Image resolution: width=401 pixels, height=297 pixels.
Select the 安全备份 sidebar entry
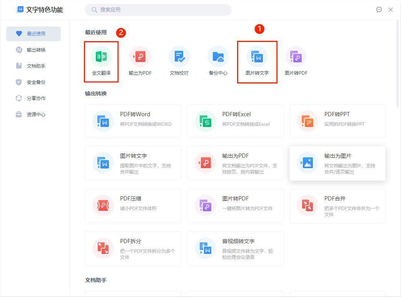[33, 82]
